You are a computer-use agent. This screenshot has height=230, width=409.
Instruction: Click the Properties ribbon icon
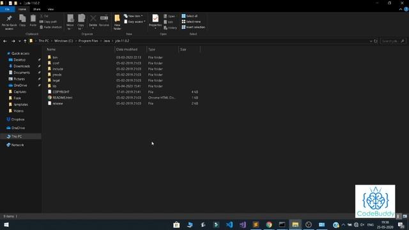(155, 21)
